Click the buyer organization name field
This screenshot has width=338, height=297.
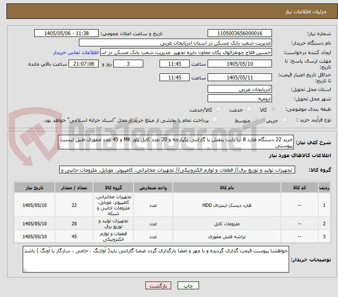pyautogui.click(x=175, y=43)
